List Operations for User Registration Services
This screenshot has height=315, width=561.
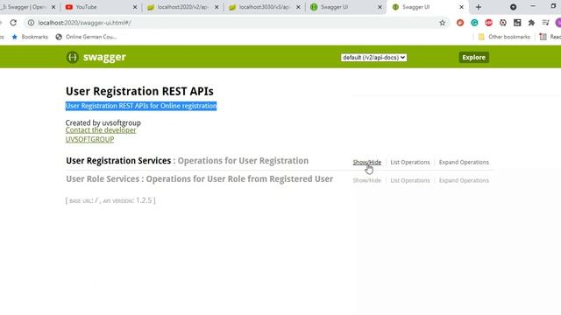tap(410, 162)
